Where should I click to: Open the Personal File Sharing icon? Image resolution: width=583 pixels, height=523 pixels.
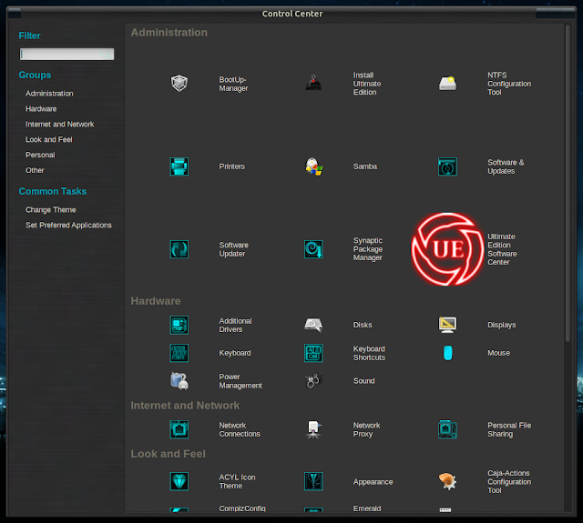pos(447,429)
